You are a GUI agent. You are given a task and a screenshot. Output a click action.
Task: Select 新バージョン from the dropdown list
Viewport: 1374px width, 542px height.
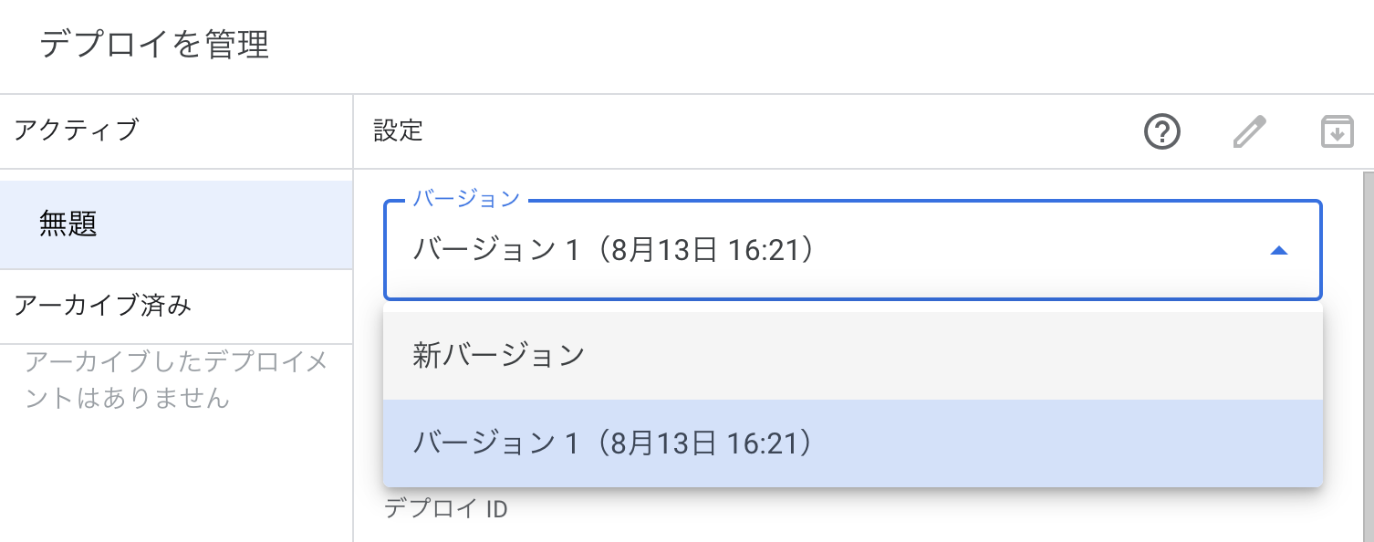(498, 355)
